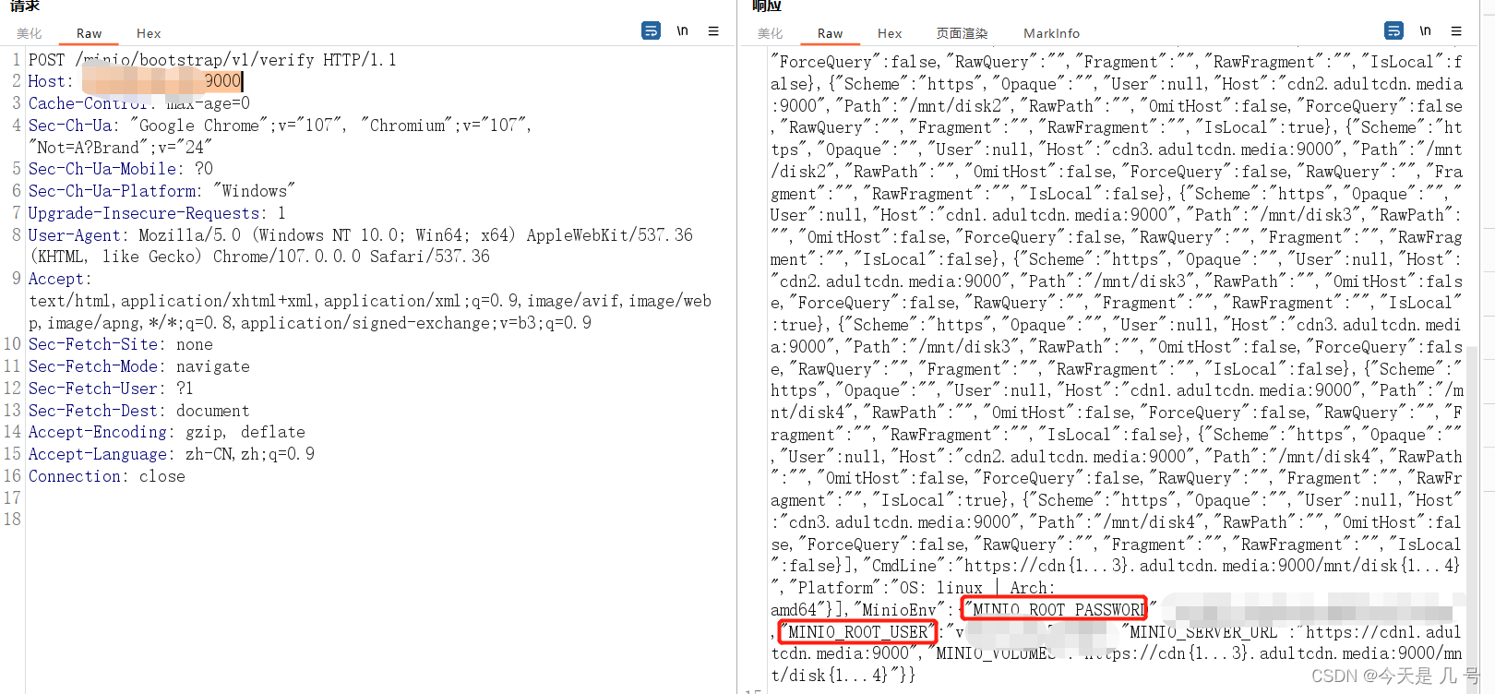Toggle show non-printable \n in response panel

(x=1425, y=31)
